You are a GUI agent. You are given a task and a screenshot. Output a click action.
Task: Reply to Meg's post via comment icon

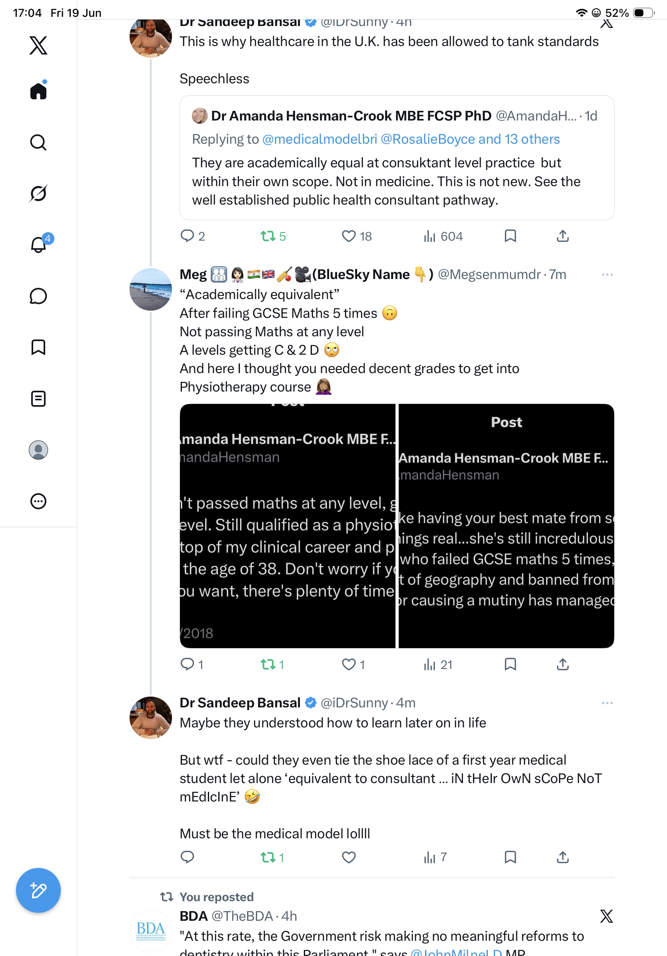click(187, 665)
